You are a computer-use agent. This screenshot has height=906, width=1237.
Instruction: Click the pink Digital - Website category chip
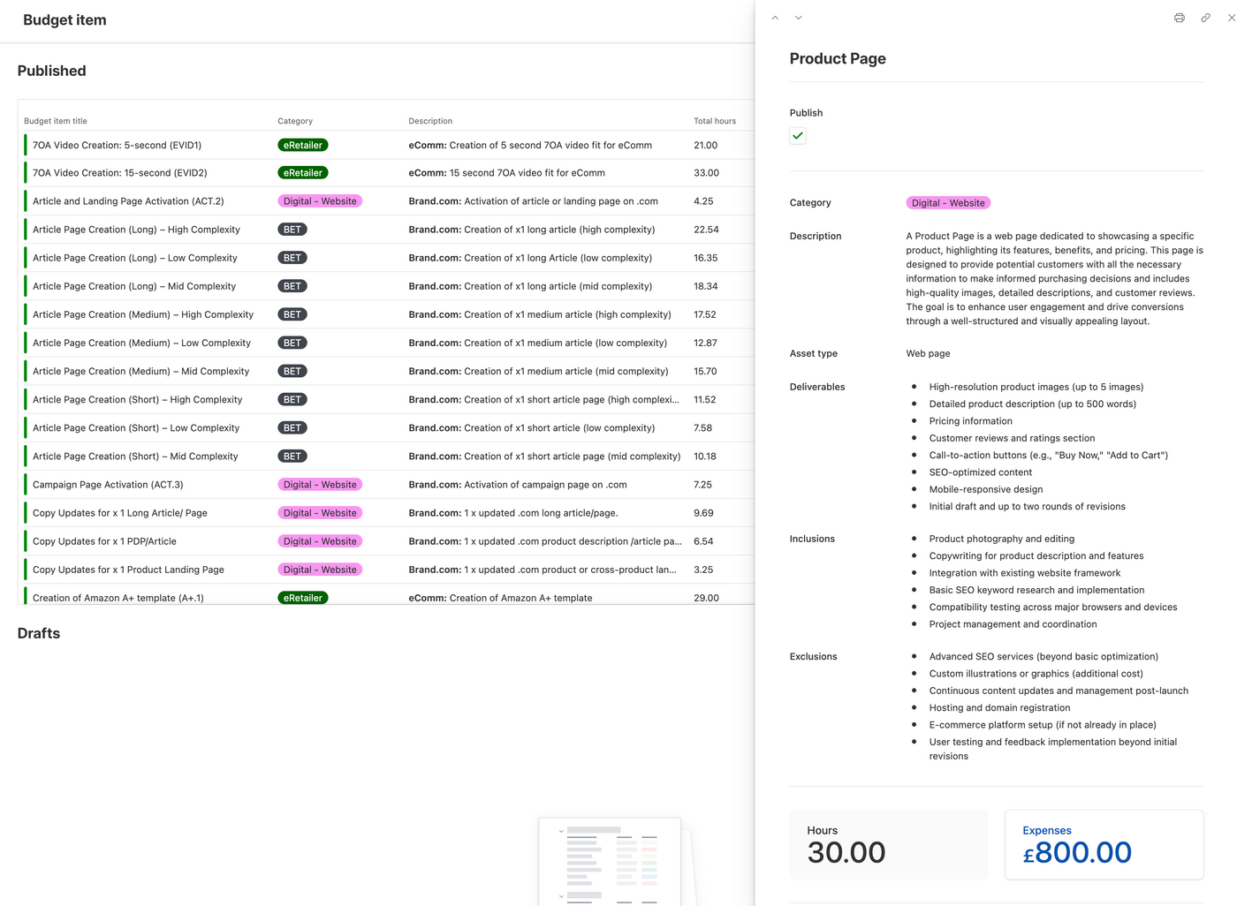point(947,202)
